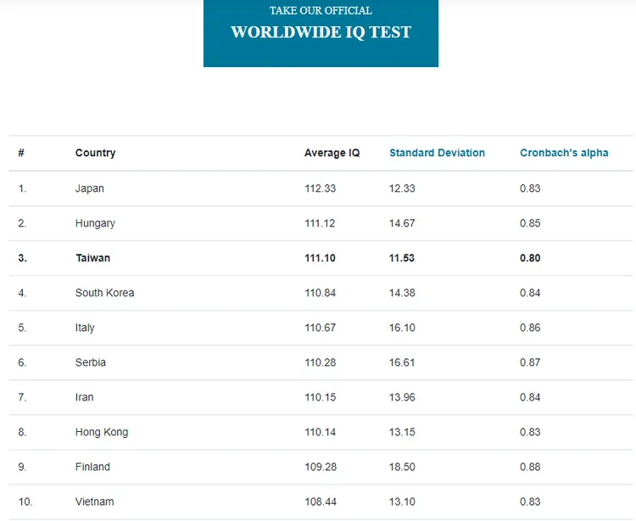Select the Japan row country name

90,188
